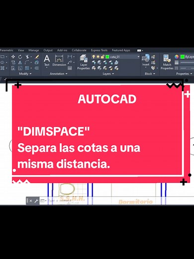Image resolution: width=194 pixels, height=259 pixels.
Task: Select the Rotate tool
Action: pos(20,57)
